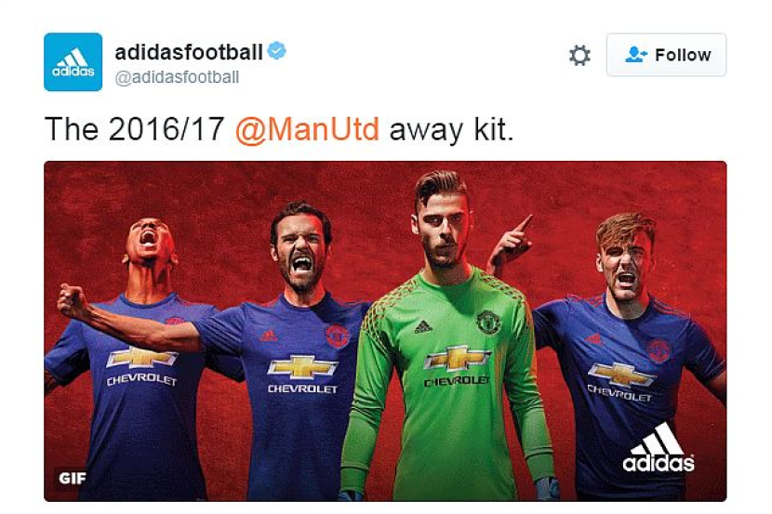This screenshot has width=772, height=514.
Task: Open the adidasfootball display name
Action: 189,52
